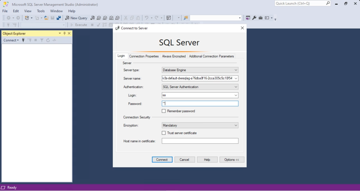The width and height of the screenshot is (360, 191).
Task: Click the Save All icon
Action: (59, 18)
